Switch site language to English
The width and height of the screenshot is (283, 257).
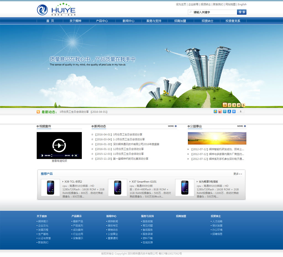[242, 4]
